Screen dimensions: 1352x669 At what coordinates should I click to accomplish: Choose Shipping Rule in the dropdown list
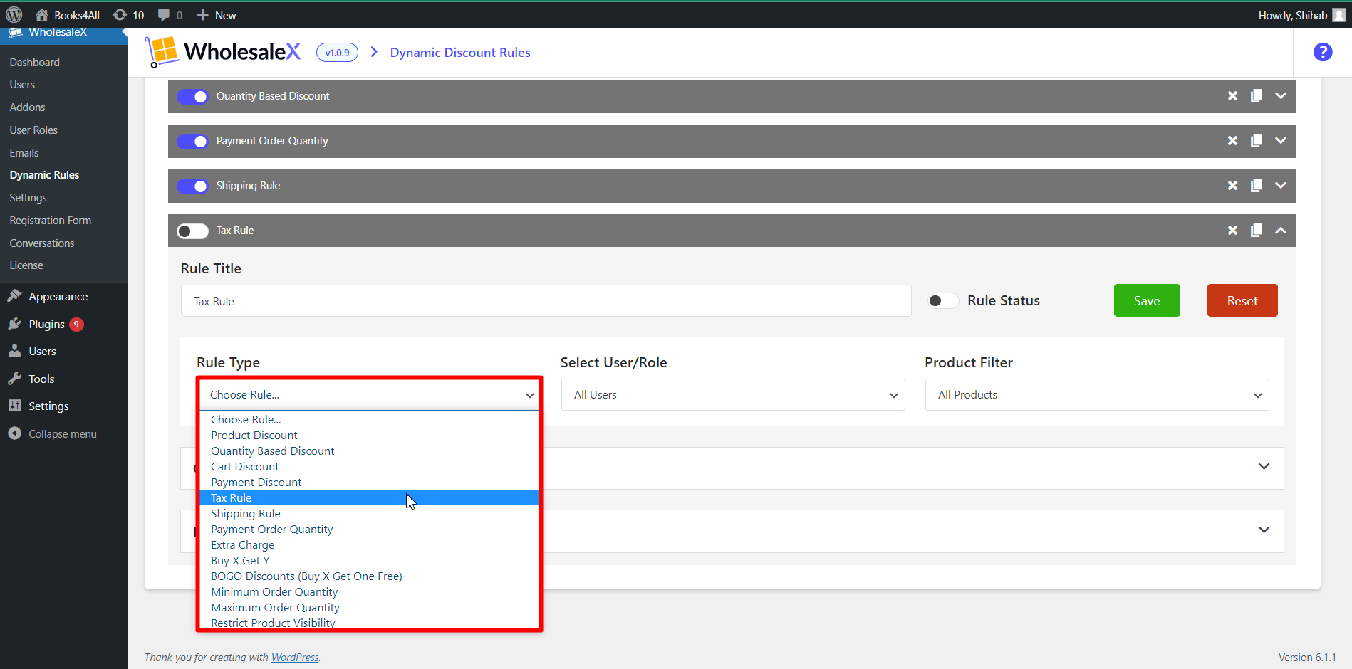click(x=369, y=514)
